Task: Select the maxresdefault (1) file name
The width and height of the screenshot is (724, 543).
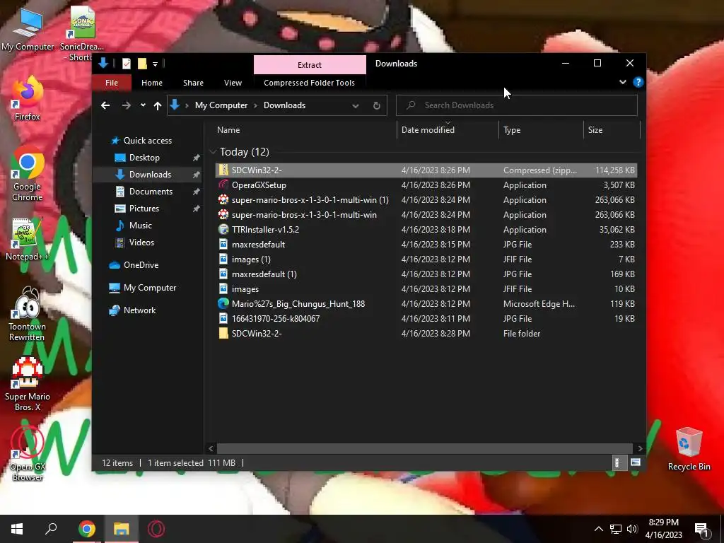Action: pyautogui.click(x=264, y=274)
